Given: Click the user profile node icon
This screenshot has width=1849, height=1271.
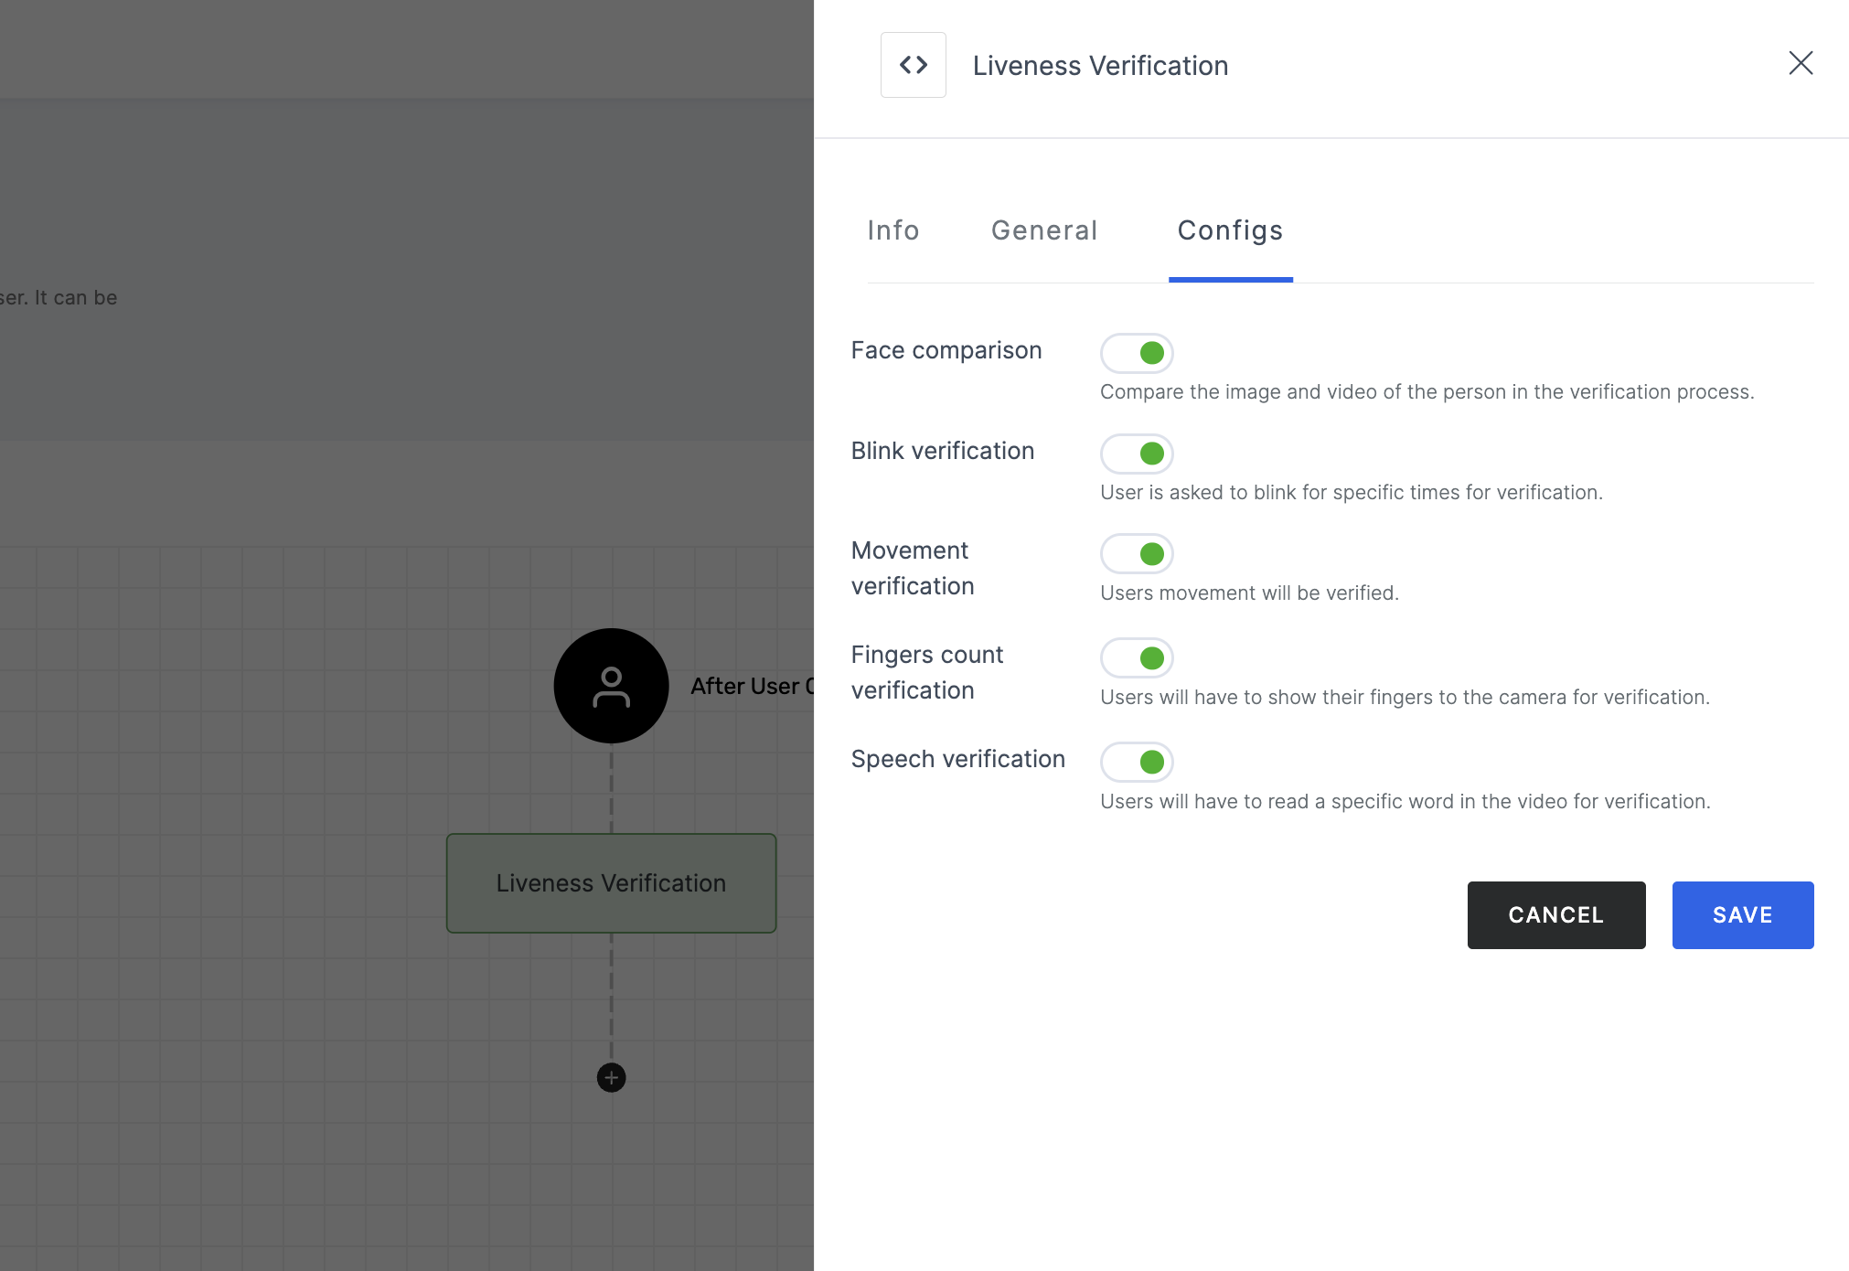Looking at the screenshot, I should click(611, 686).
